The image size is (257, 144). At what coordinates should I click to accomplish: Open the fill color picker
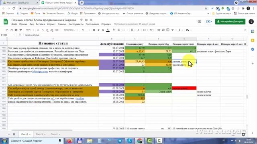point(114,30)
